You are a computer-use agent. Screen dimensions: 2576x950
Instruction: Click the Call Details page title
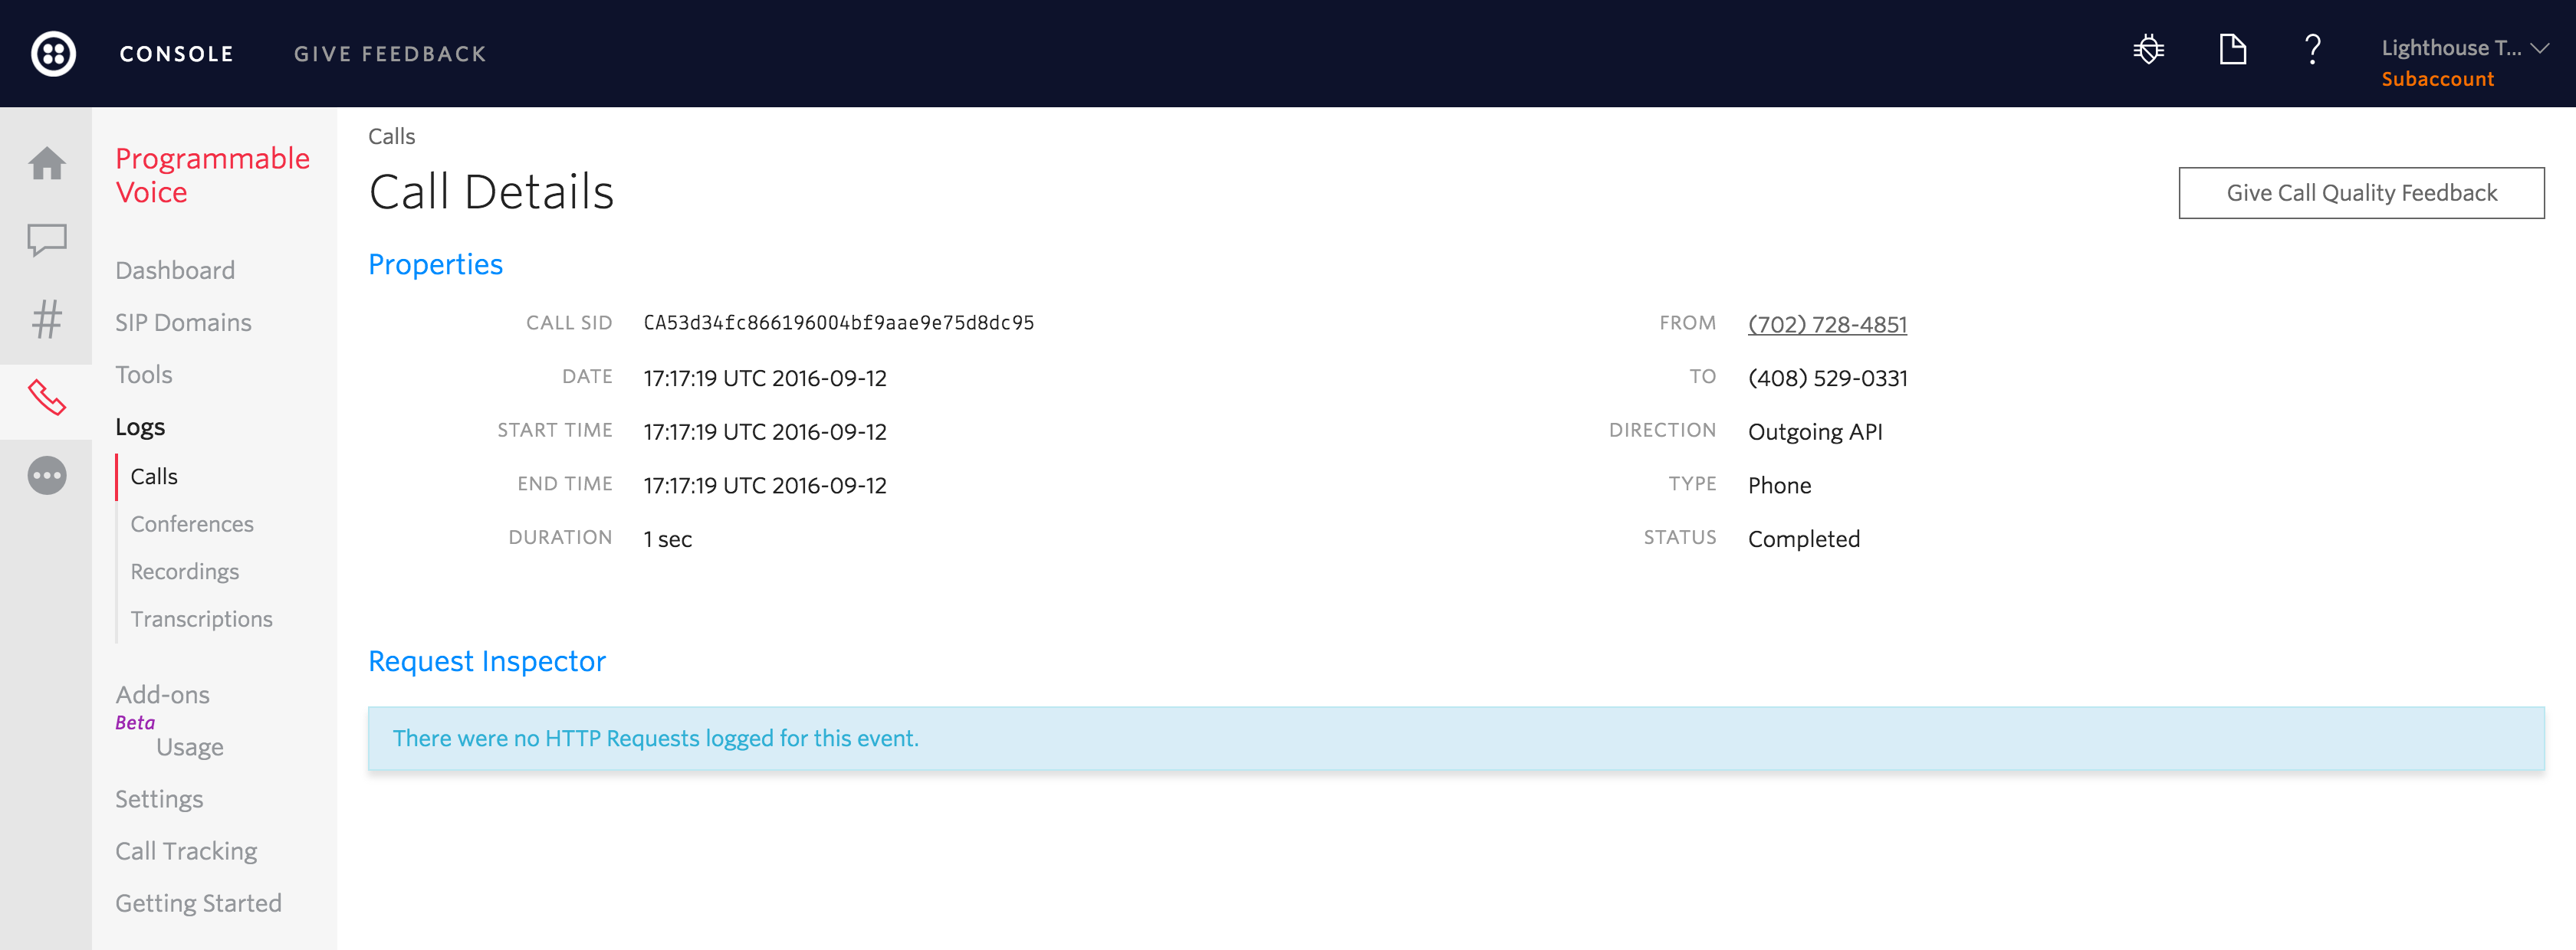(491, 192)
